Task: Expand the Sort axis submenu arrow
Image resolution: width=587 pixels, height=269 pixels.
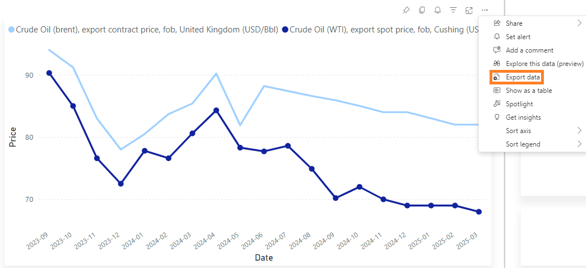Action: coord(579,131)
